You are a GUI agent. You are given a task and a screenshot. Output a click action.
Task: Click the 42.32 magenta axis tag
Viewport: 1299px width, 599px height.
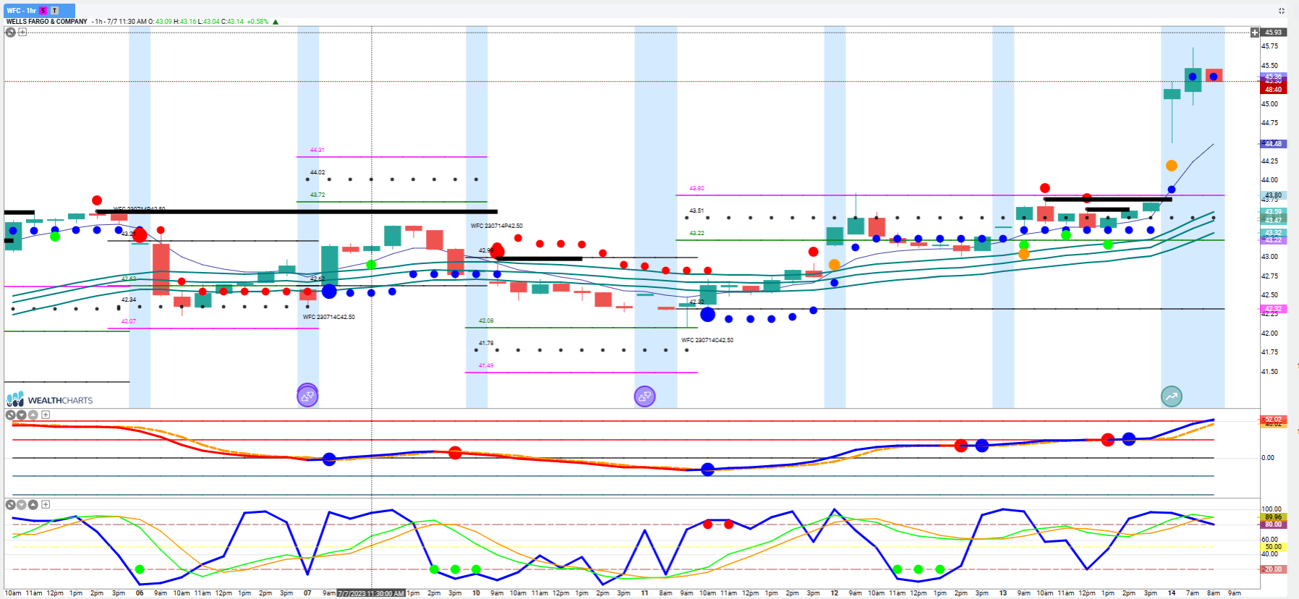click(x=1274, y=309)
